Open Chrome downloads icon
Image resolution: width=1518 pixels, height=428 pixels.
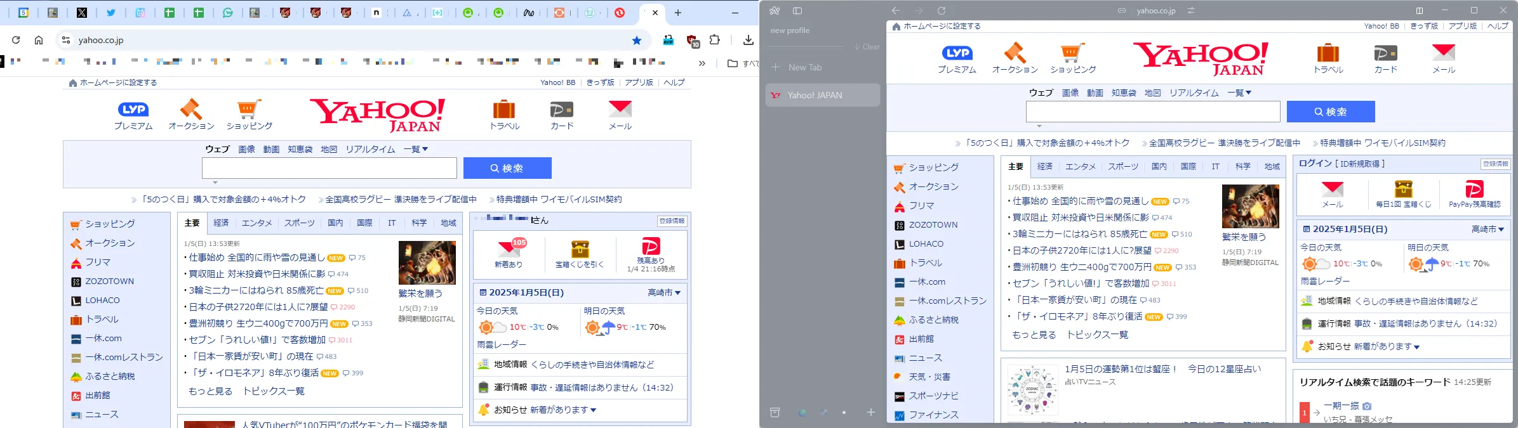point(749,40)
